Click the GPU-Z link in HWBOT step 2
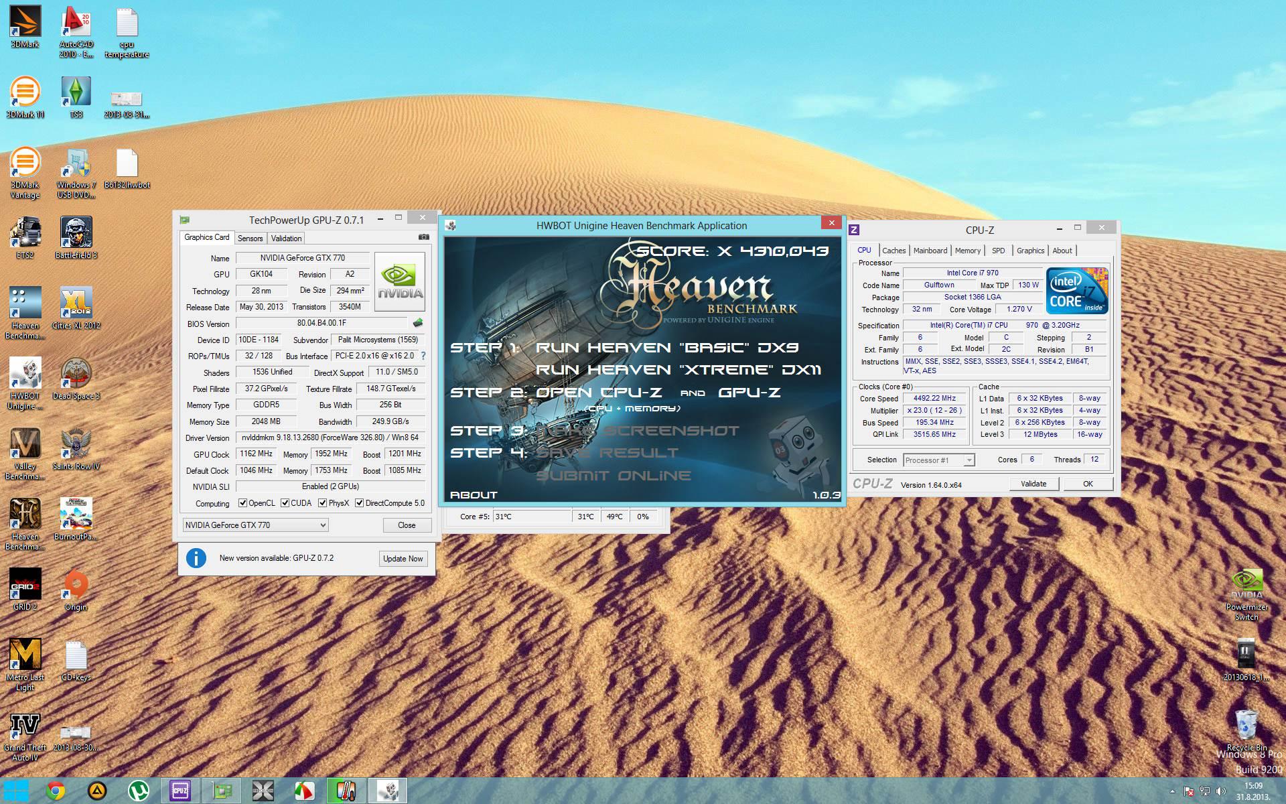This screenshot has width=1286, height=804. [749, 393]
